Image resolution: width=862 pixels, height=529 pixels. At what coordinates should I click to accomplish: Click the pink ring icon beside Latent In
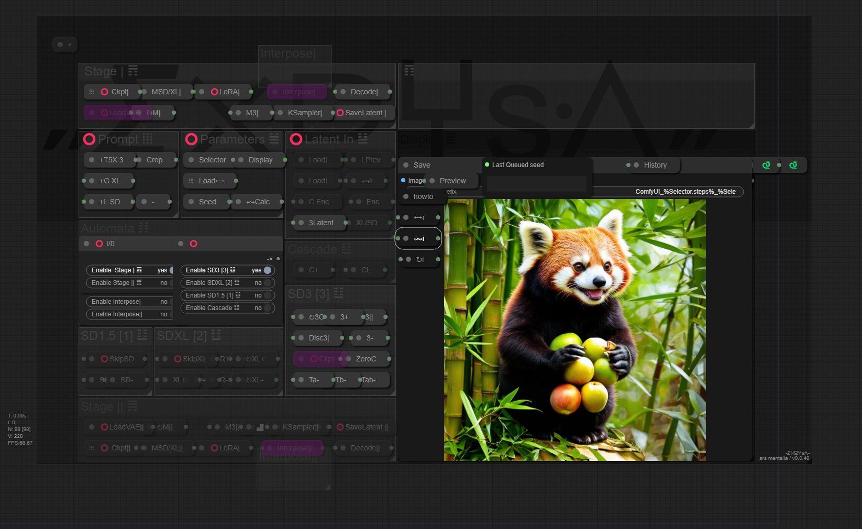click(x=296, y=139)
